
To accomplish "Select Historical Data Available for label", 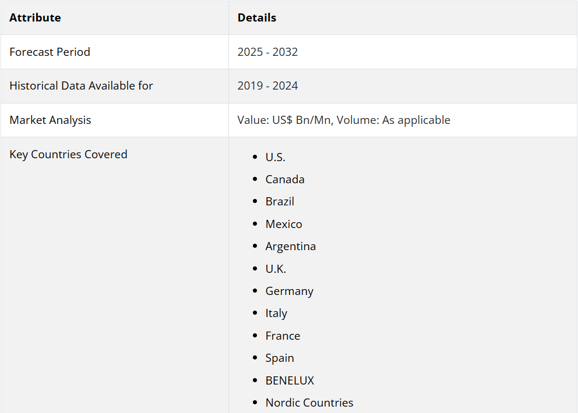I will pyautogui.click(x=81, y=86).
